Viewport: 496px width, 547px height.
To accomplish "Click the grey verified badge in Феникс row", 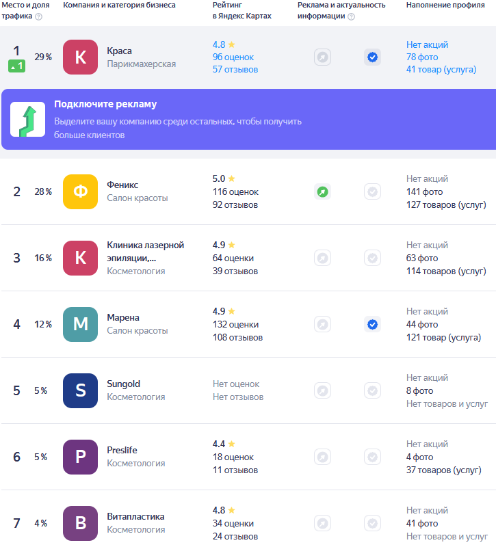I will (x=372, y=191).
